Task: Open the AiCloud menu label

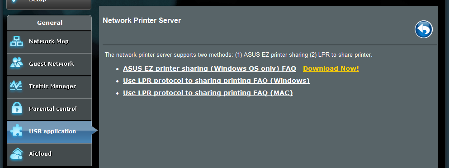Action: [40, 154]
